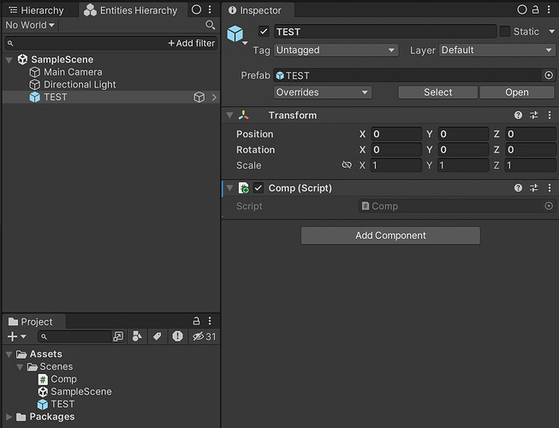
Task: Enable the Static checkbox
Action: (x=504, y=32)
